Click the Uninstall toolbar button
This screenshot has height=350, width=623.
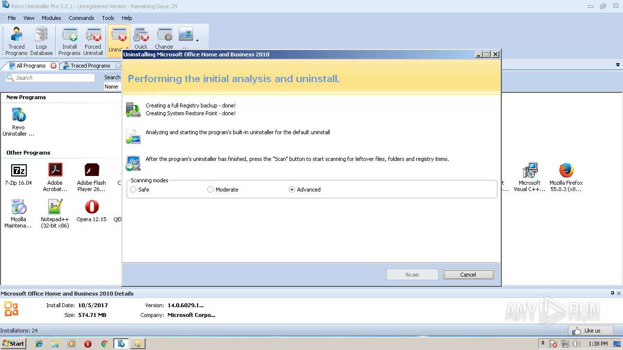tap(119, 40)
